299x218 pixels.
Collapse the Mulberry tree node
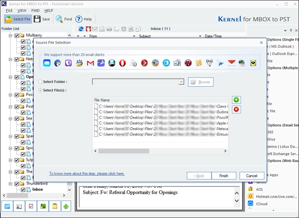click(x=11, y=35)
